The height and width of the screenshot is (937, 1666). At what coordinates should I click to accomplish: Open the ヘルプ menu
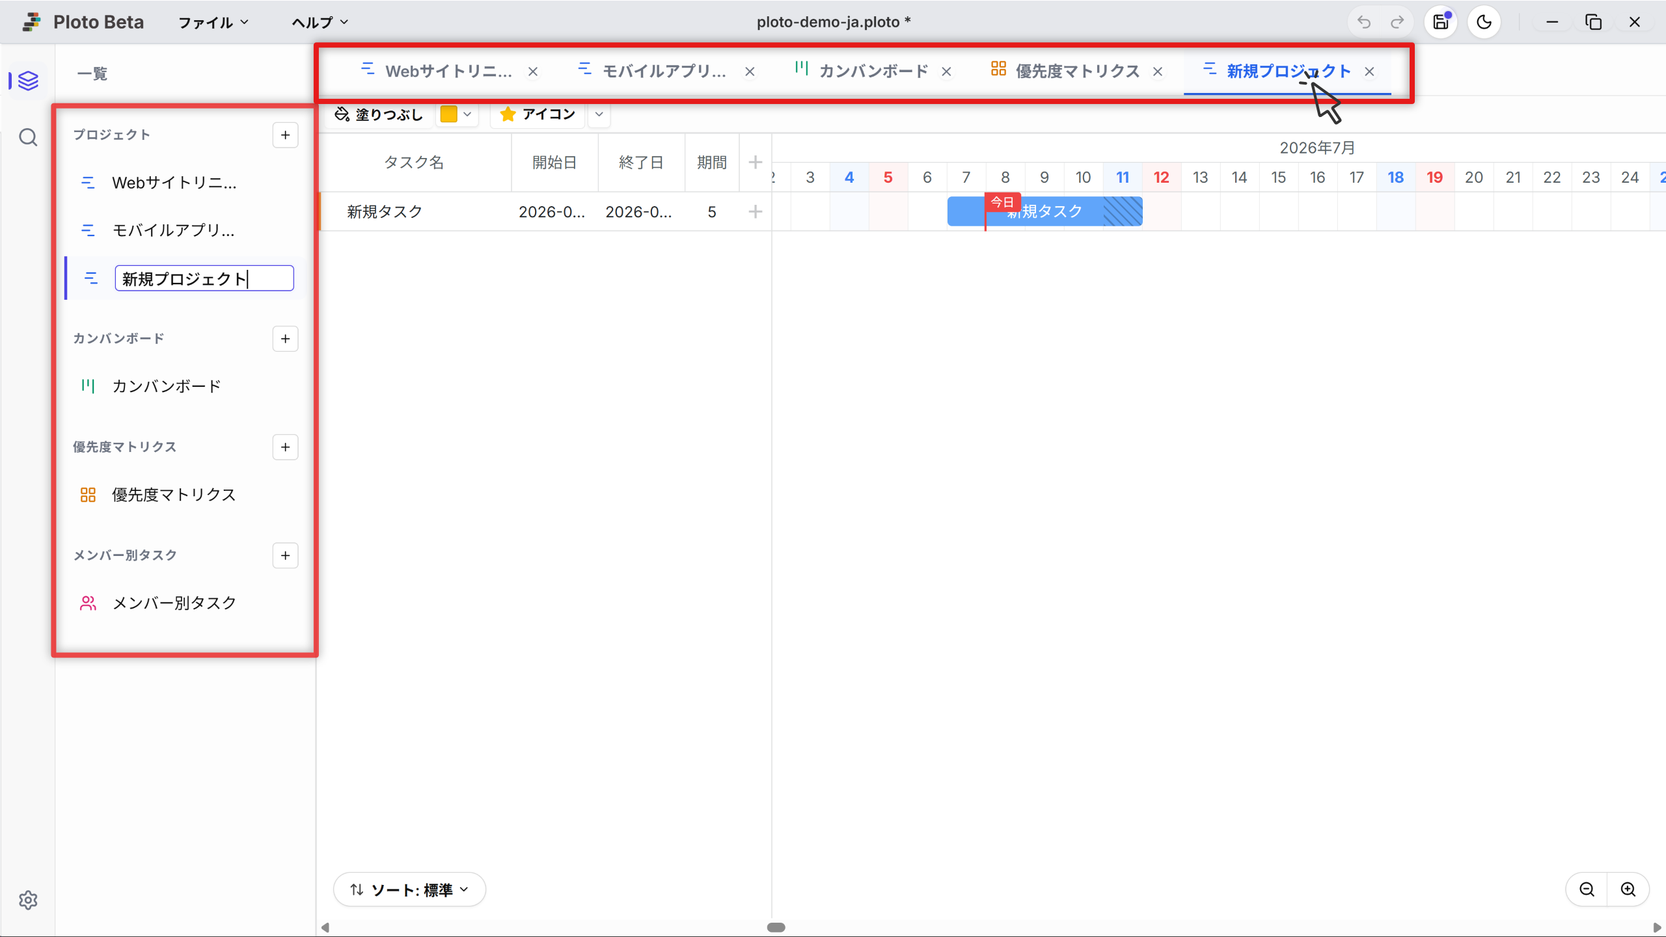320,22
